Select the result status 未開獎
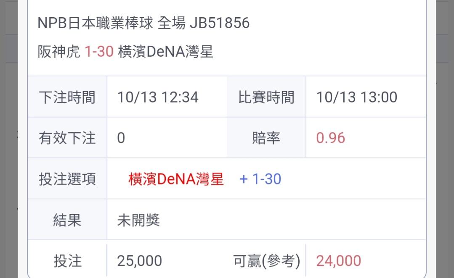Screen dimensions: 454x278 (138, 220)
